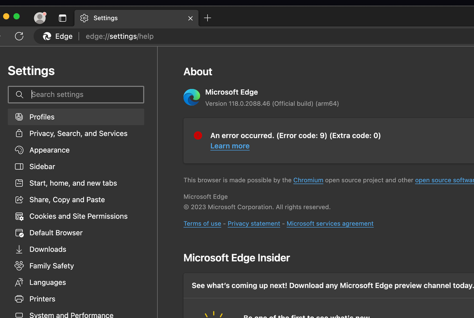The image size is (474, 318).
Task: Open a new tab with plus button
Action: (207, 18)
